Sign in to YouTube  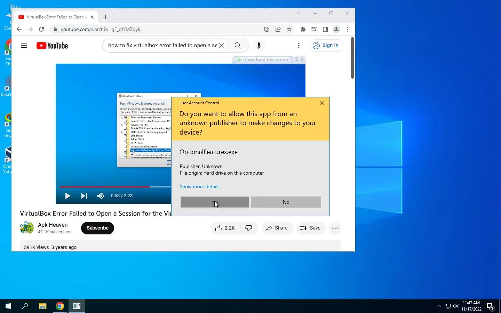point(326,46)
